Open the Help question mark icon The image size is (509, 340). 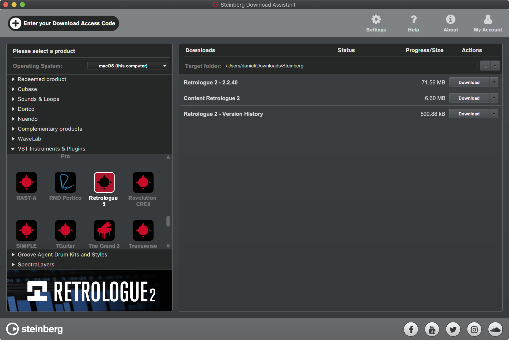coord(414,20)
